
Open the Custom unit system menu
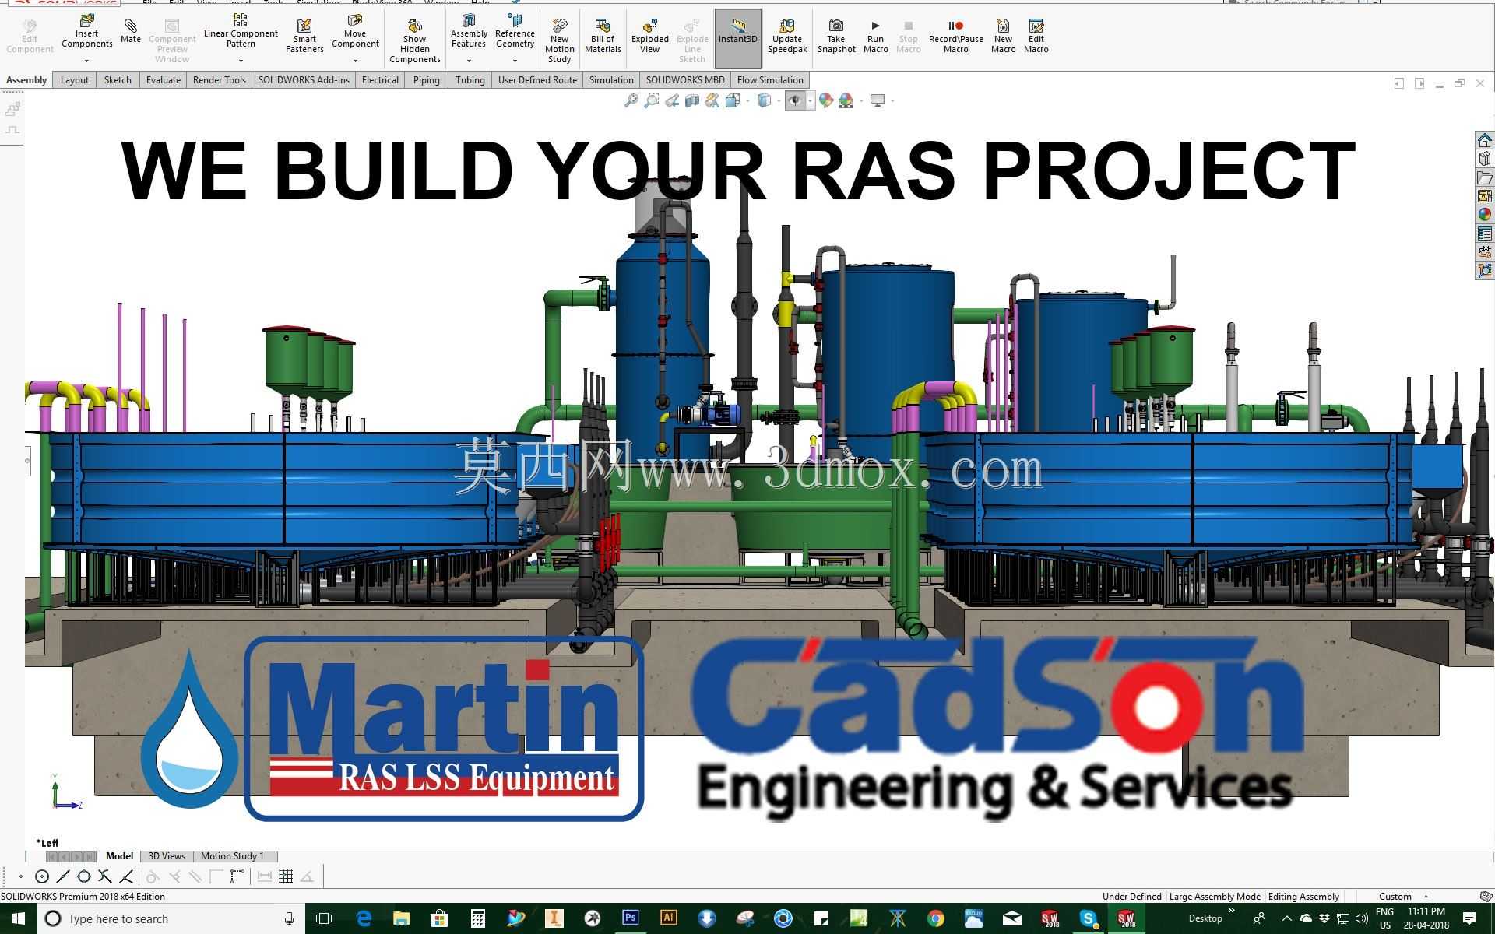(1403, 897)
